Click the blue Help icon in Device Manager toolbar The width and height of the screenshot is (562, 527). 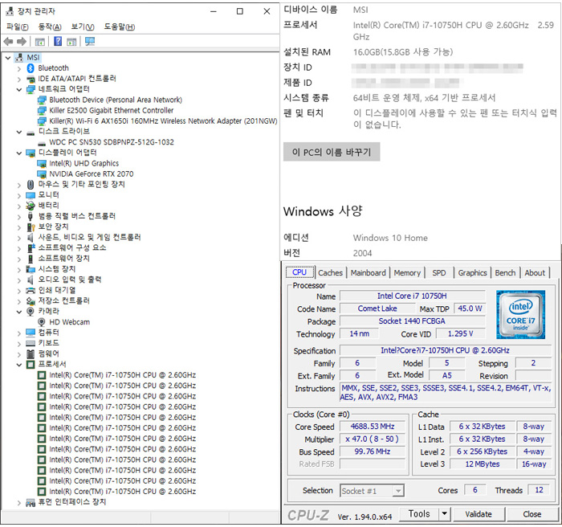[58, 41]
